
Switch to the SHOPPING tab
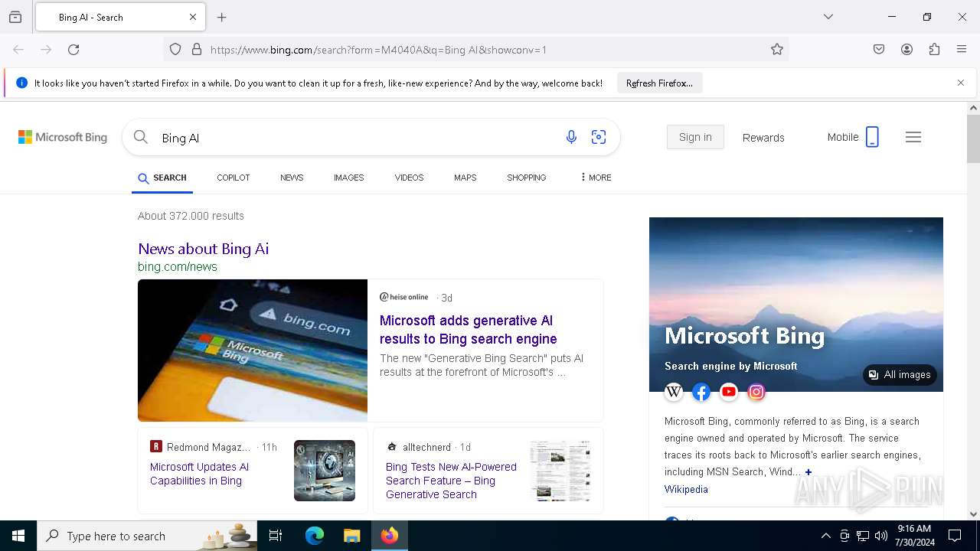pos(527,178)
